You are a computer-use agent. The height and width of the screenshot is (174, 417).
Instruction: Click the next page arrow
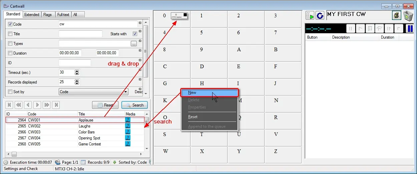point(37,105)
